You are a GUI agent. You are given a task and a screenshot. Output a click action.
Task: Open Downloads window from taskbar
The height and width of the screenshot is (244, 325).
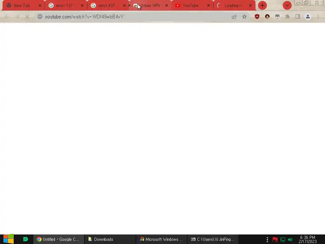tap(110, 239)
